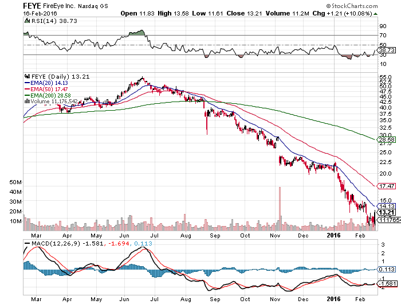Click the 42.5 label on price axis
The height and width of the screenshot is (304, 401).
386,102
